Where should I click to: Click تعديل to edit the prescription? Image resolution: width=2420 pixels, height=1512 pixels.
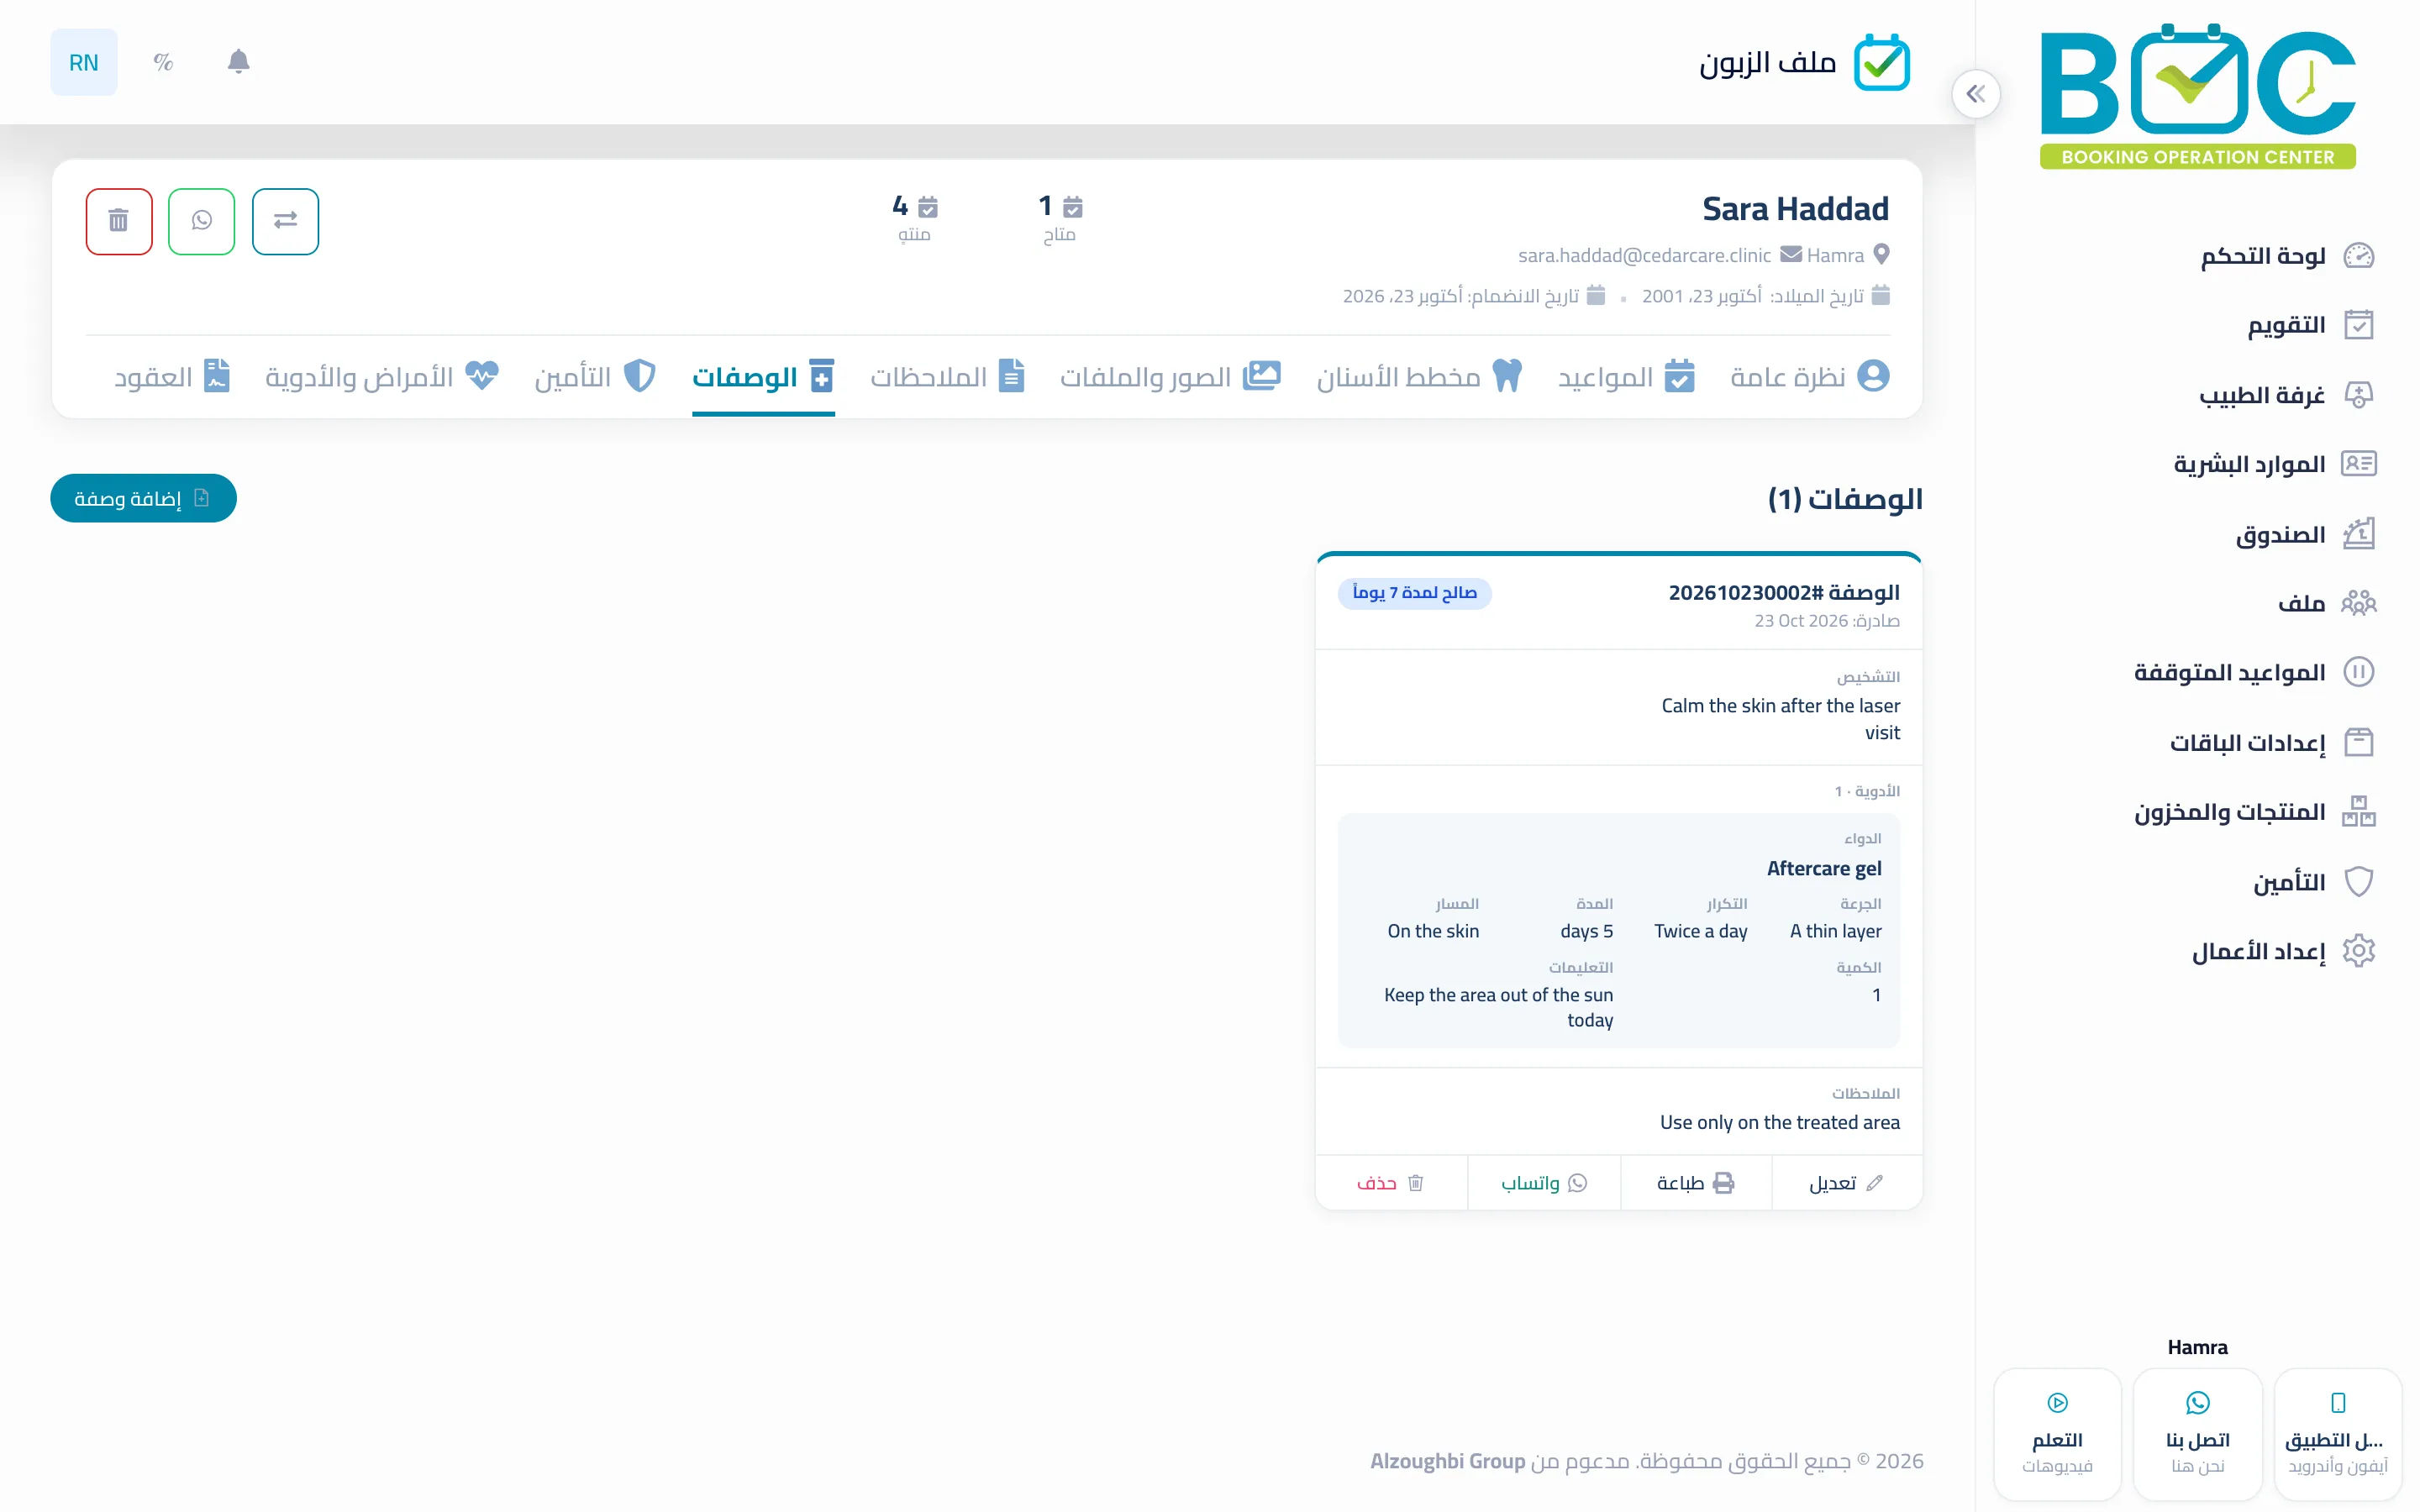pyautogui.click(x=1846, y=1183)
